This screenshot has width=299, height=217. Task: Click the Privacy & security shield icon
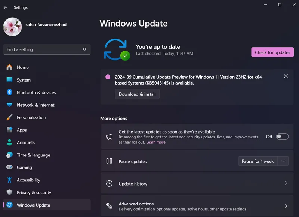(9, 192)
